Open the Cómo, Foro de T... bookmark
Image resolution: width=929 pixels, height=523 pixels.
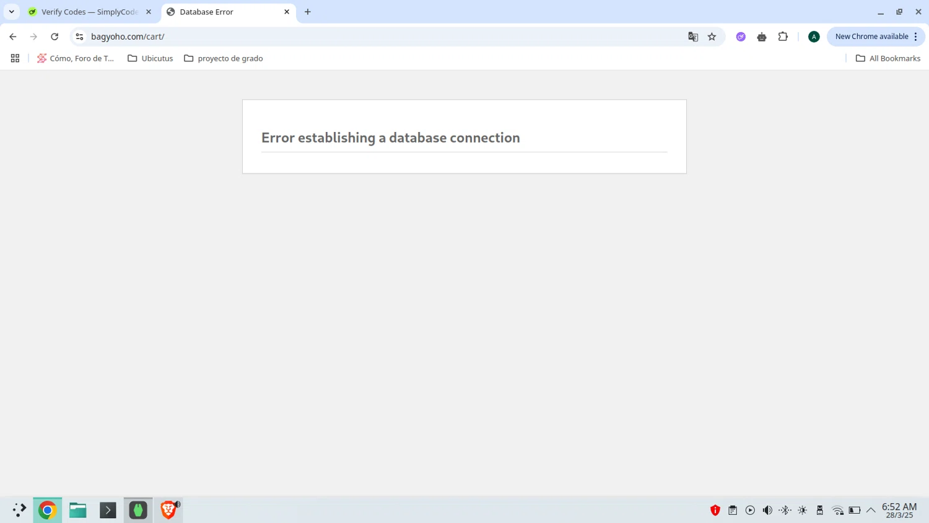coord(76,58)
